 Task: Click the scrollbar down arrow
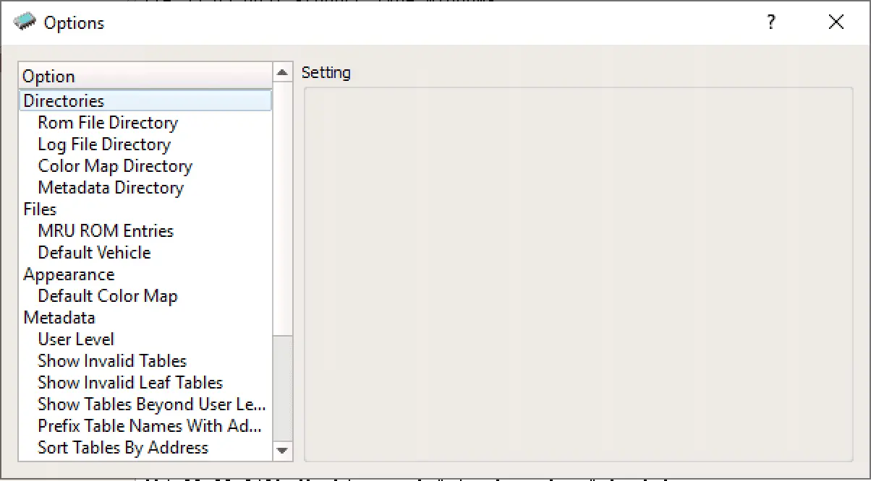[x=283, y=451]
